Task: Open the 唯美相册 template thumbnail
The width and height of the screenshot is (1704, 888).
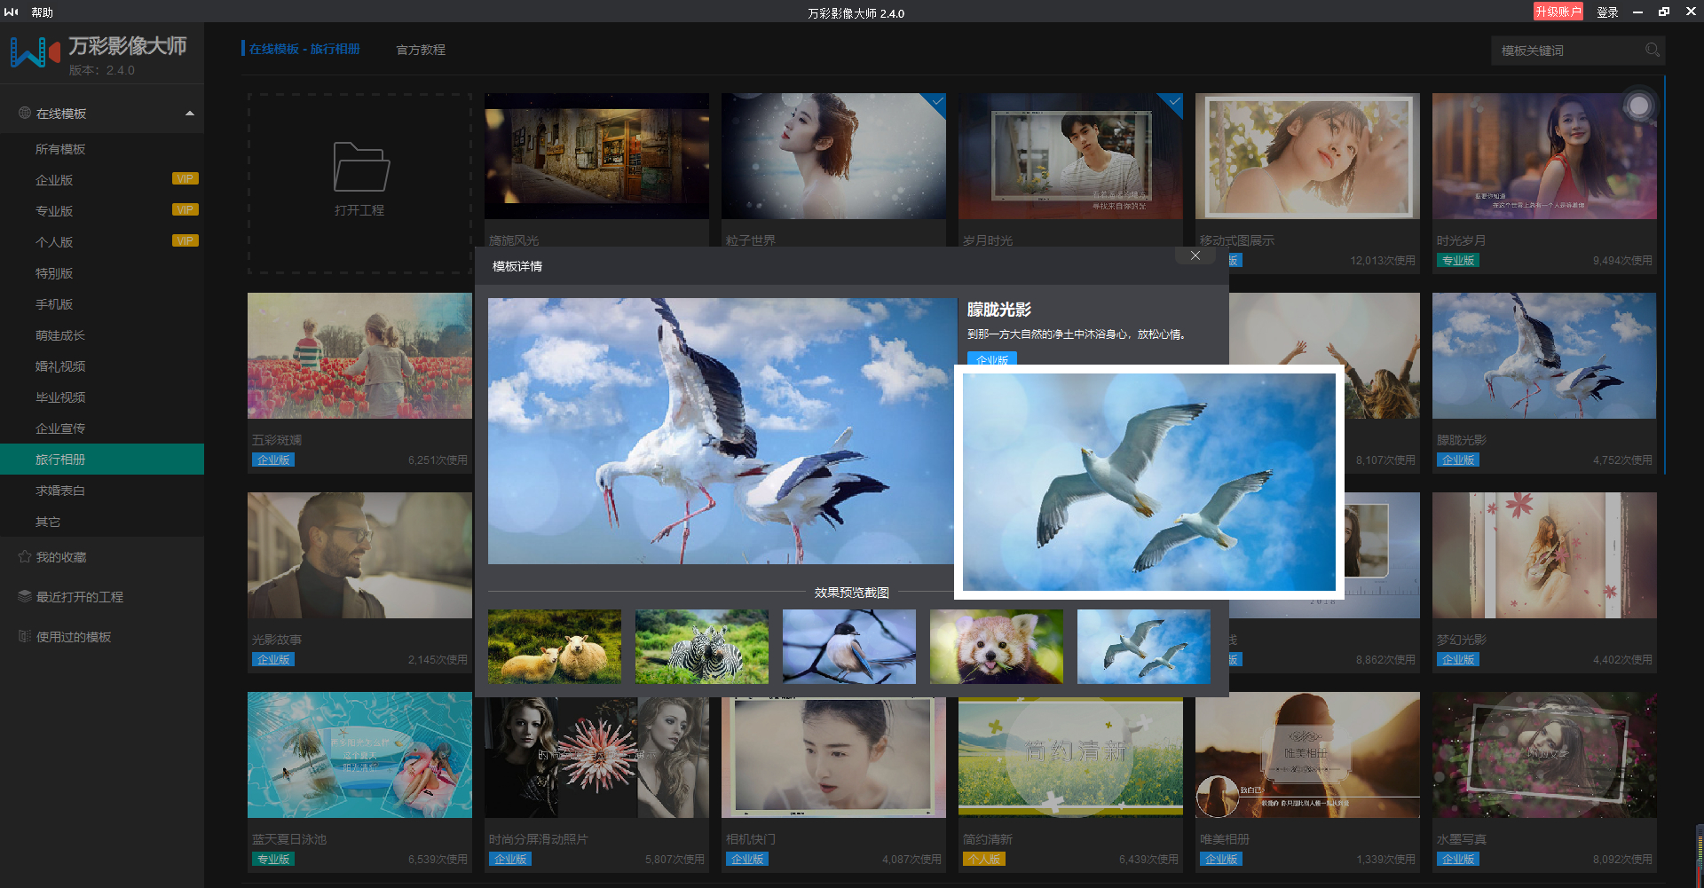Action: pyautogui.click(x=1307, y=755)
